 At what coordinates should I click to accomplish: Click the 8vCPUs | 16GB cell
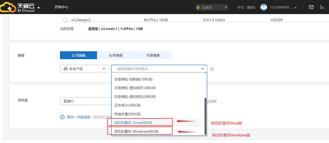click(156, 20)
